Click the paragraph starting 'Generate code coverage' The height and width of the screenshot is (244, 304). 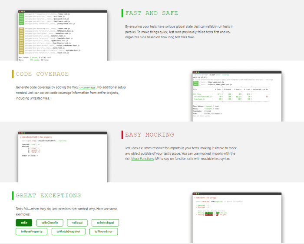click(71, 93)
